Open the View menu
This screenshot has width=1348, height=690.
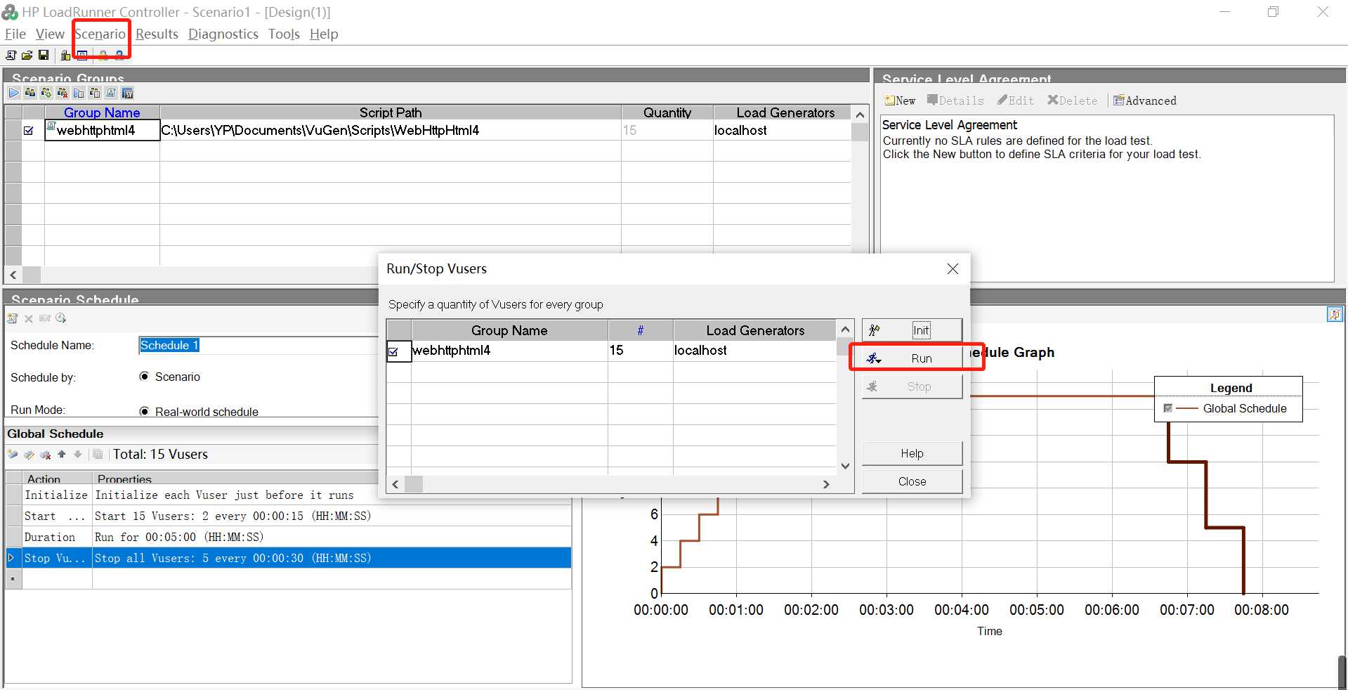pos(50,34)
